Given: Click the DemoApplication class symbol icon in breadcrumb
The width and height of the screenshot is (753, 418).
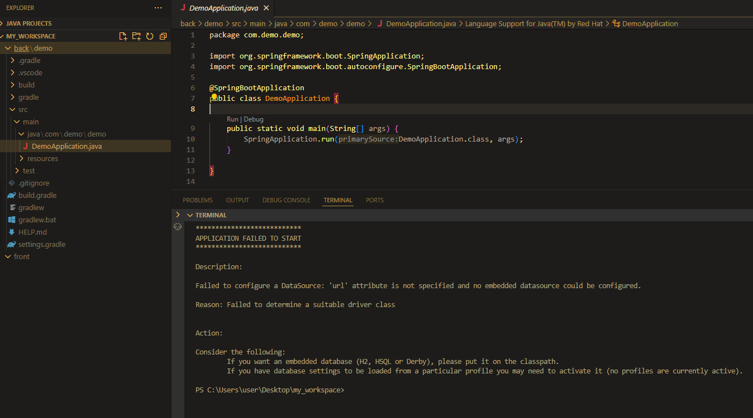Looking at the screenshot, I should tap(616, 24).
